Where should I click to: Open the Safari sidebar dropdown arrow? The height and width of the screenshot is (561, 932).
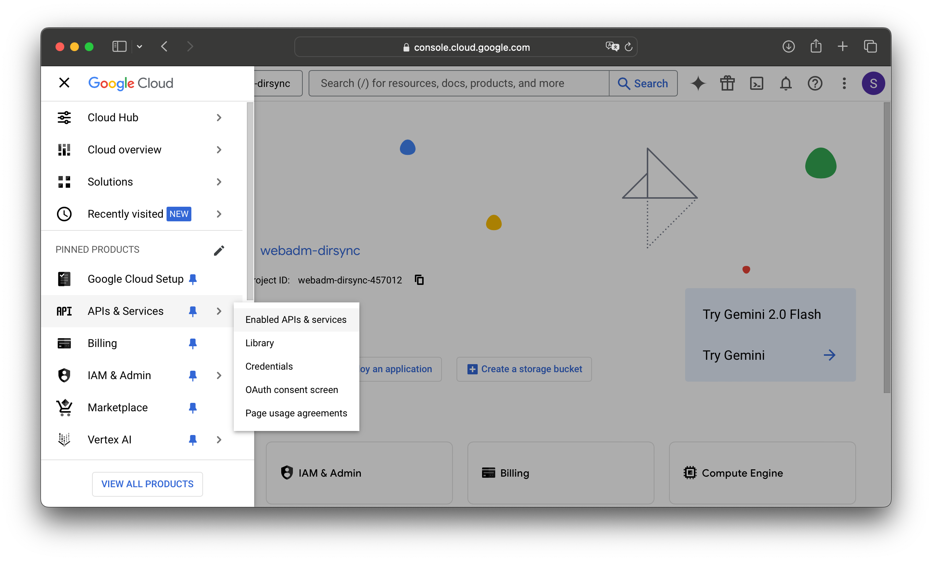point(140,46)
